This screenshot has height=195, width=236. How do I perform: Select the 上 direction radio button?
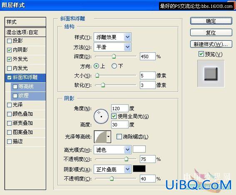click(96, 66)
